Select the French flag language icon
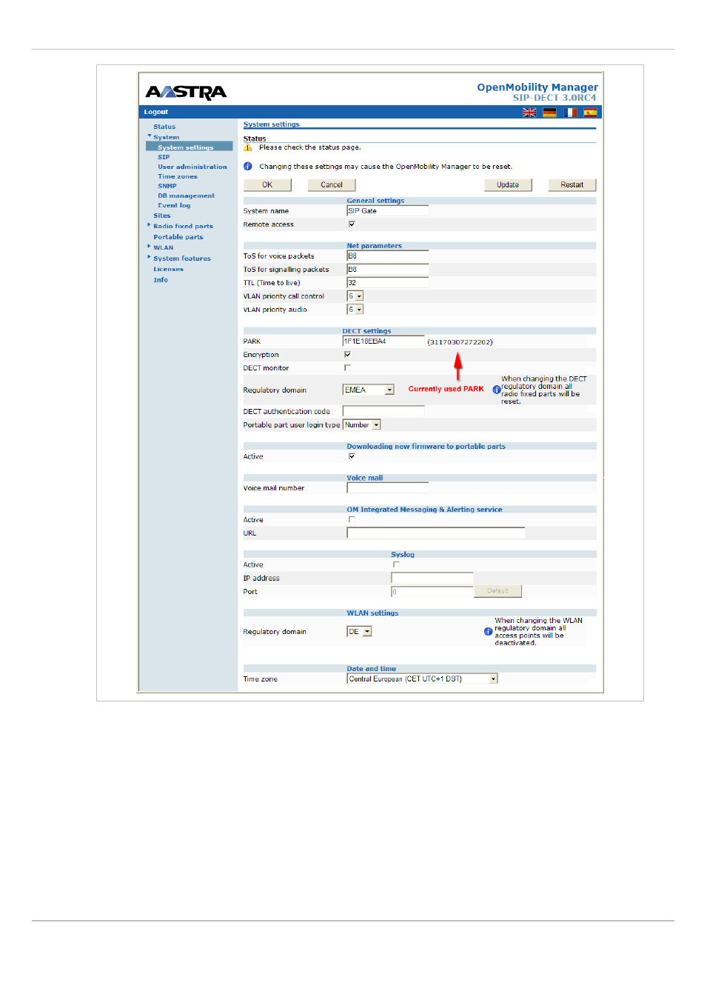 570,113
